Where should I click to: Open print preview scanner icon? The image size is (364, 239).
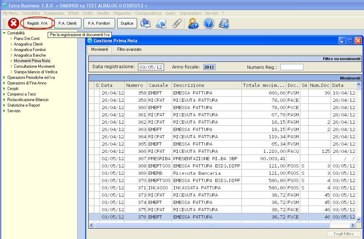(x=161, y=24)
